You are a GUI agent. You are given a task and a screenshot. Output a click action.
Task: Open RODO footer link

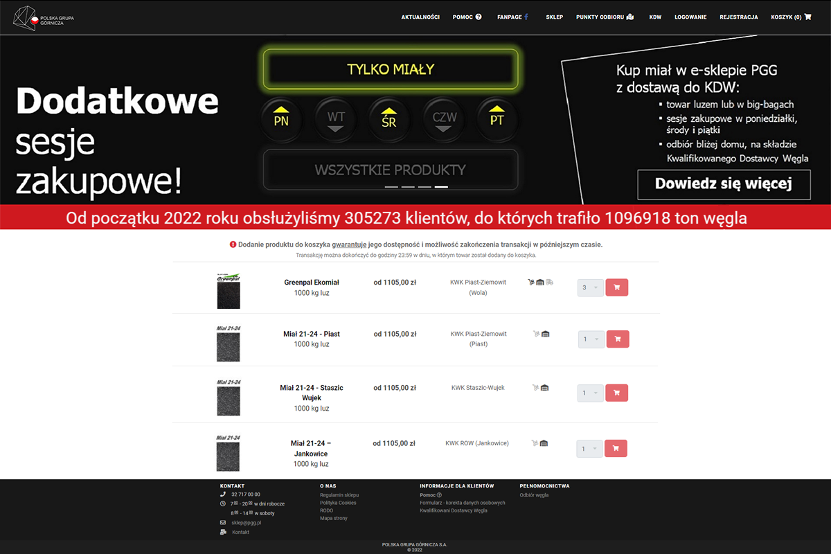coord(326,510)
